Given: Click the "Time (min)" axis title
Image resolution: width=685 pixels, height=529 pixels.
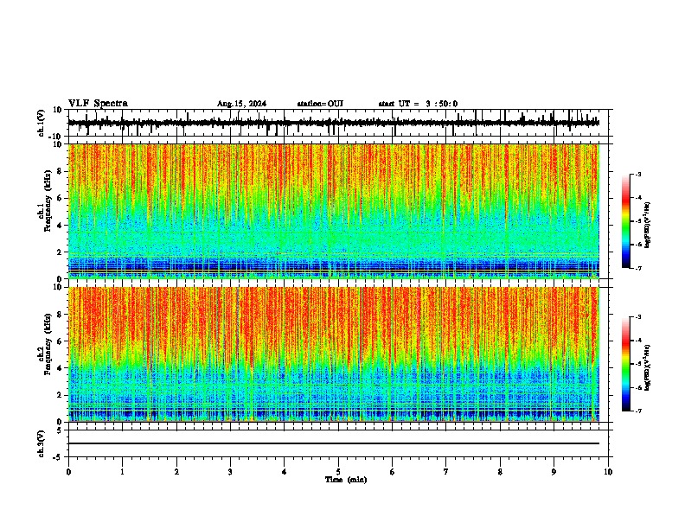Looking at the screenshot, I should 346,480.
